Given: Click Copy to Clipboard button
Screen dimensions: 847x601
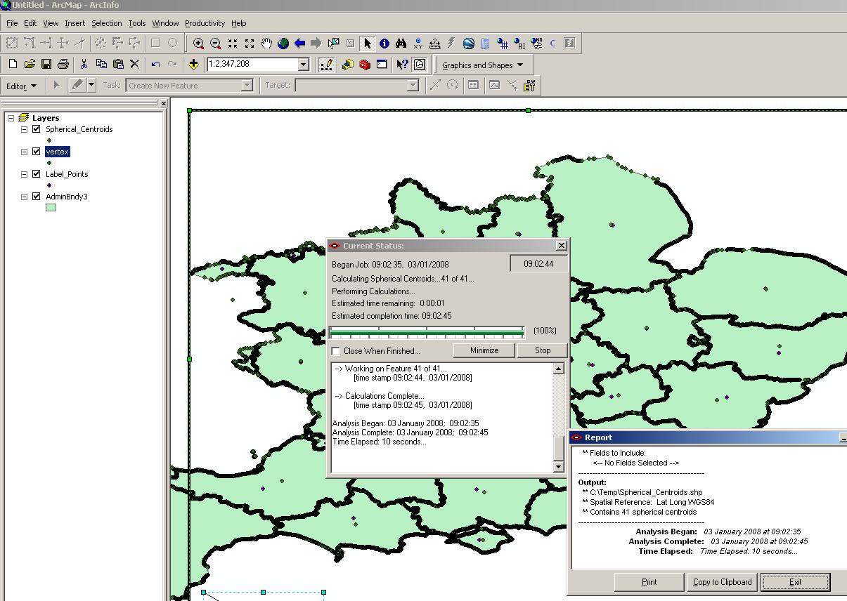Looking at the screenshot, I should click(x=722, y=582).
